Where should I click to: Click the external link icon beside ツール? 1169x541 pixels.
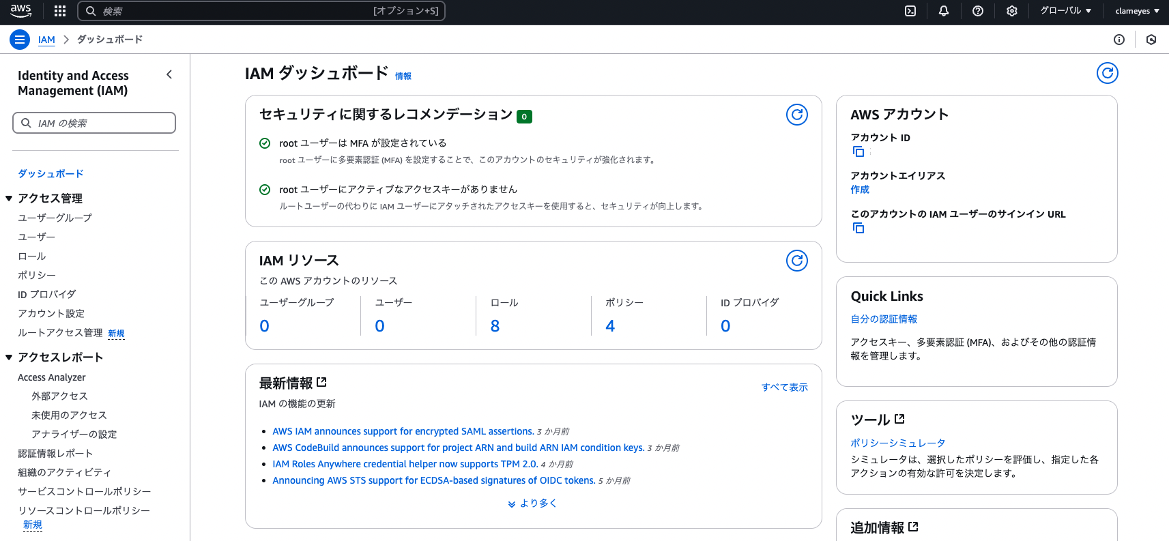(899, 419)
